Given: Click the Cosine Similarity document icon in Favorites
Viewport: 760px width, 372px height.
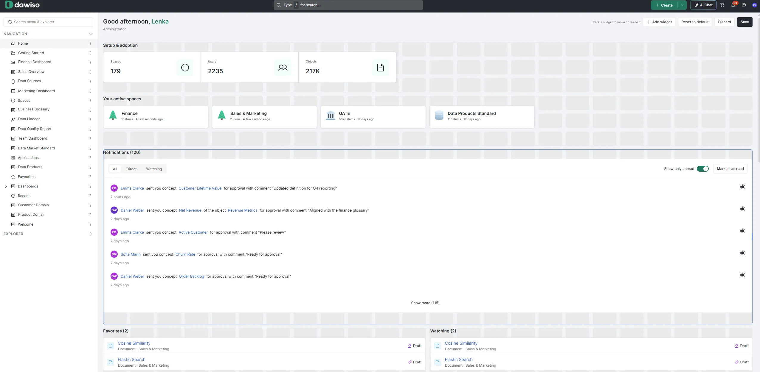Looking at the screenshot, I should [x=111, y=346].
